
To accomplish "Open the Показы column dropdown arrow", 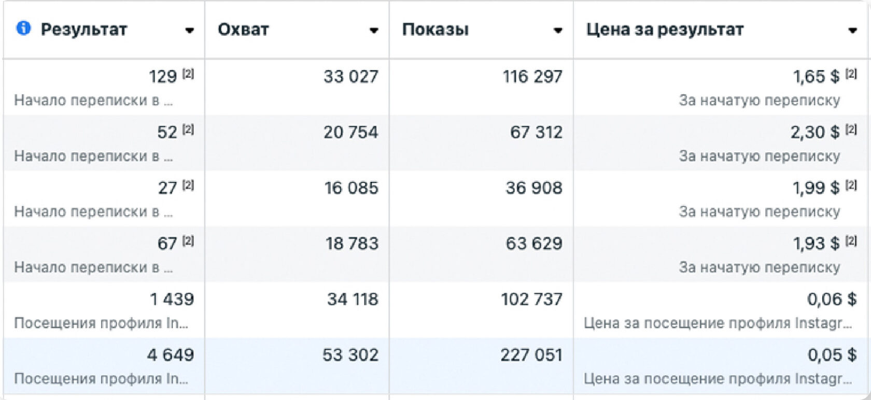I will click(558, 31).
